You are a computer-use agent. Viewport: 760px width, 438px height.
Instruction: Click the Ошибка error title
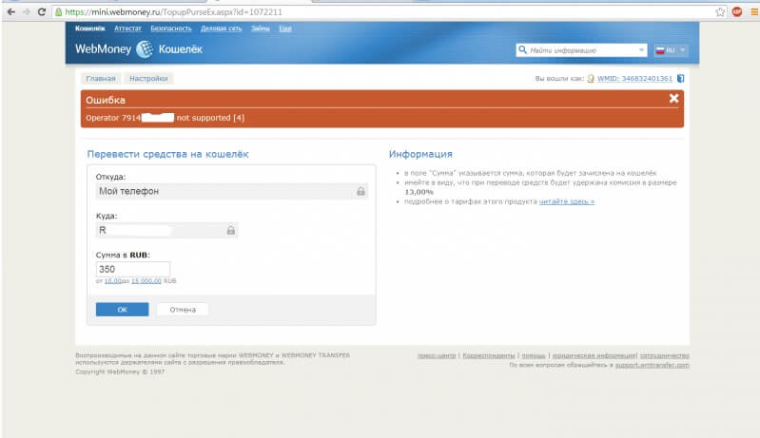(106, 100)
